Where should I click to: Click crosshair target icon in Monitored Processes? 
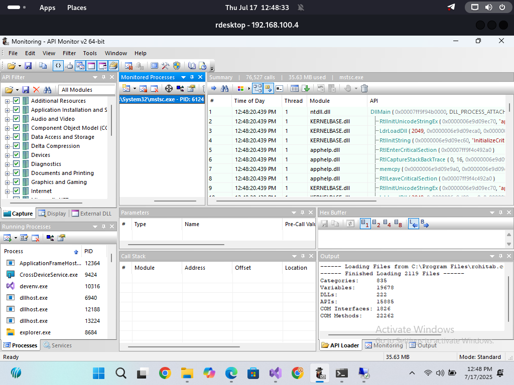click(169, 88)
